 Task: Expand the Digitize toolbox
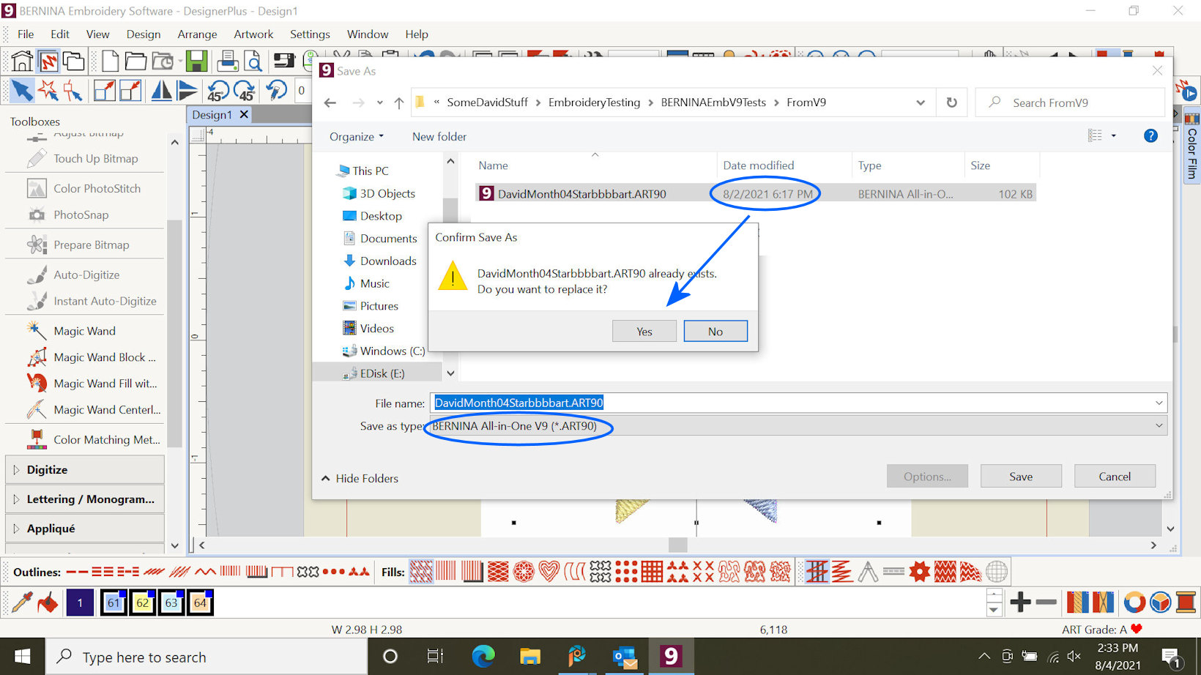84,470
